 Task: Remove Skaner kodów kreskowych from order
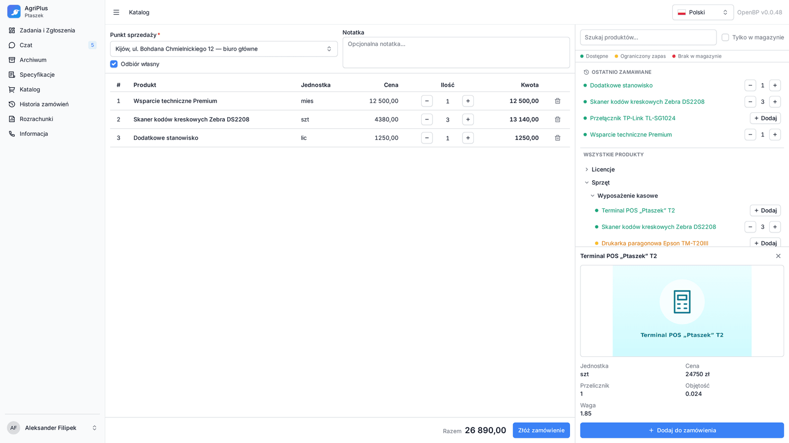(557, 120)
